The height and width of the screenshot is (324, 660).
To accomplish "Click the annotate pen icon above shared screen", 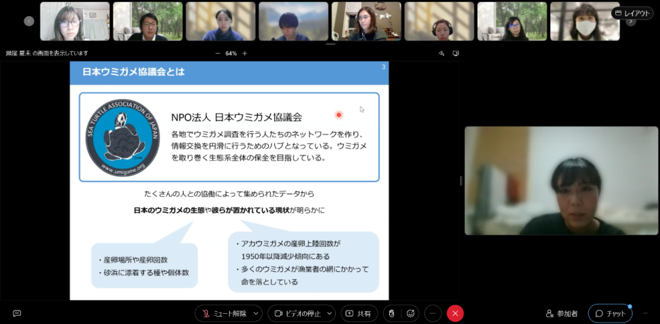I will pos(441,53).
